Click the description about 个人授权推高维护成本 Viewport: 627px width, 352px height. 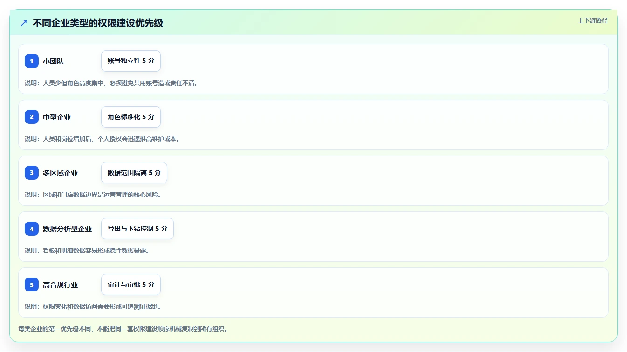pos(102,139)
